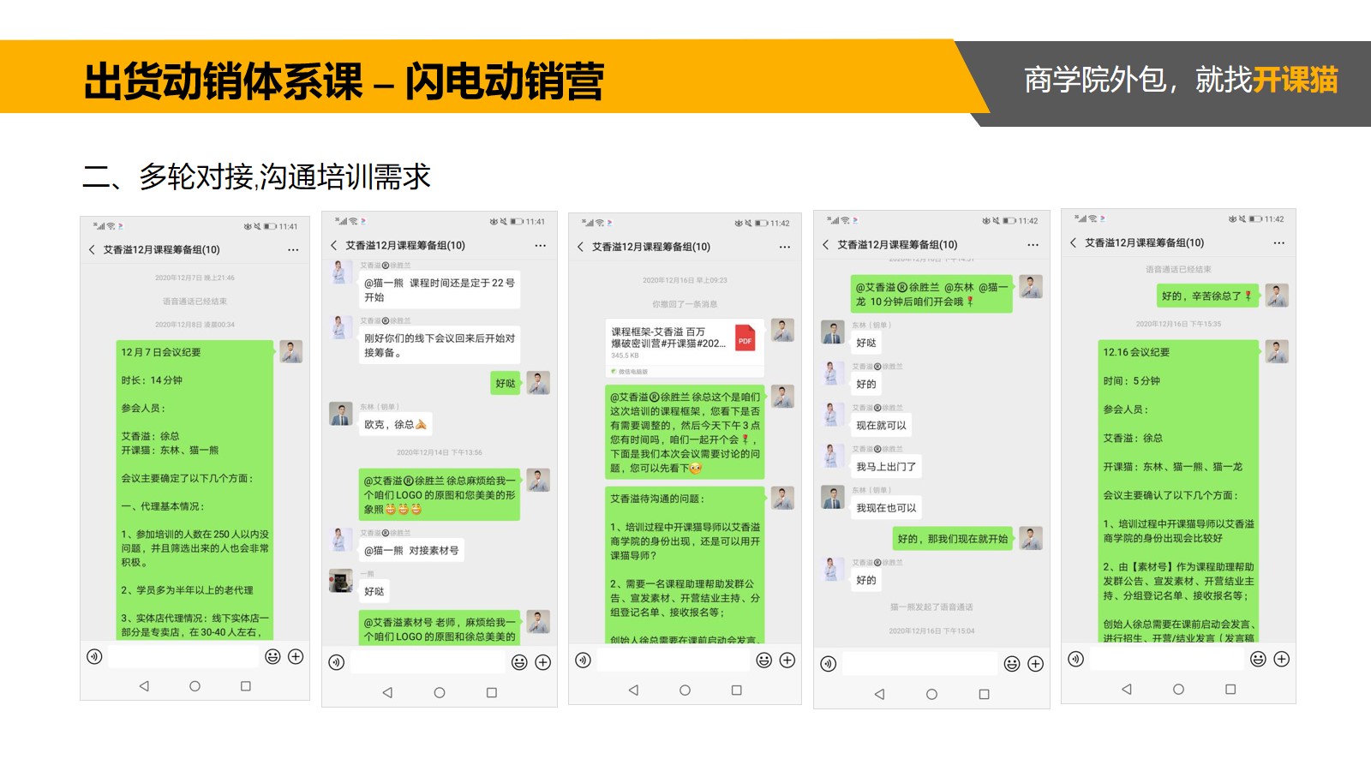Tap back chevron in third phone with PDF message
Screen dimensions: 1371x771
click(x=580, y=247)
